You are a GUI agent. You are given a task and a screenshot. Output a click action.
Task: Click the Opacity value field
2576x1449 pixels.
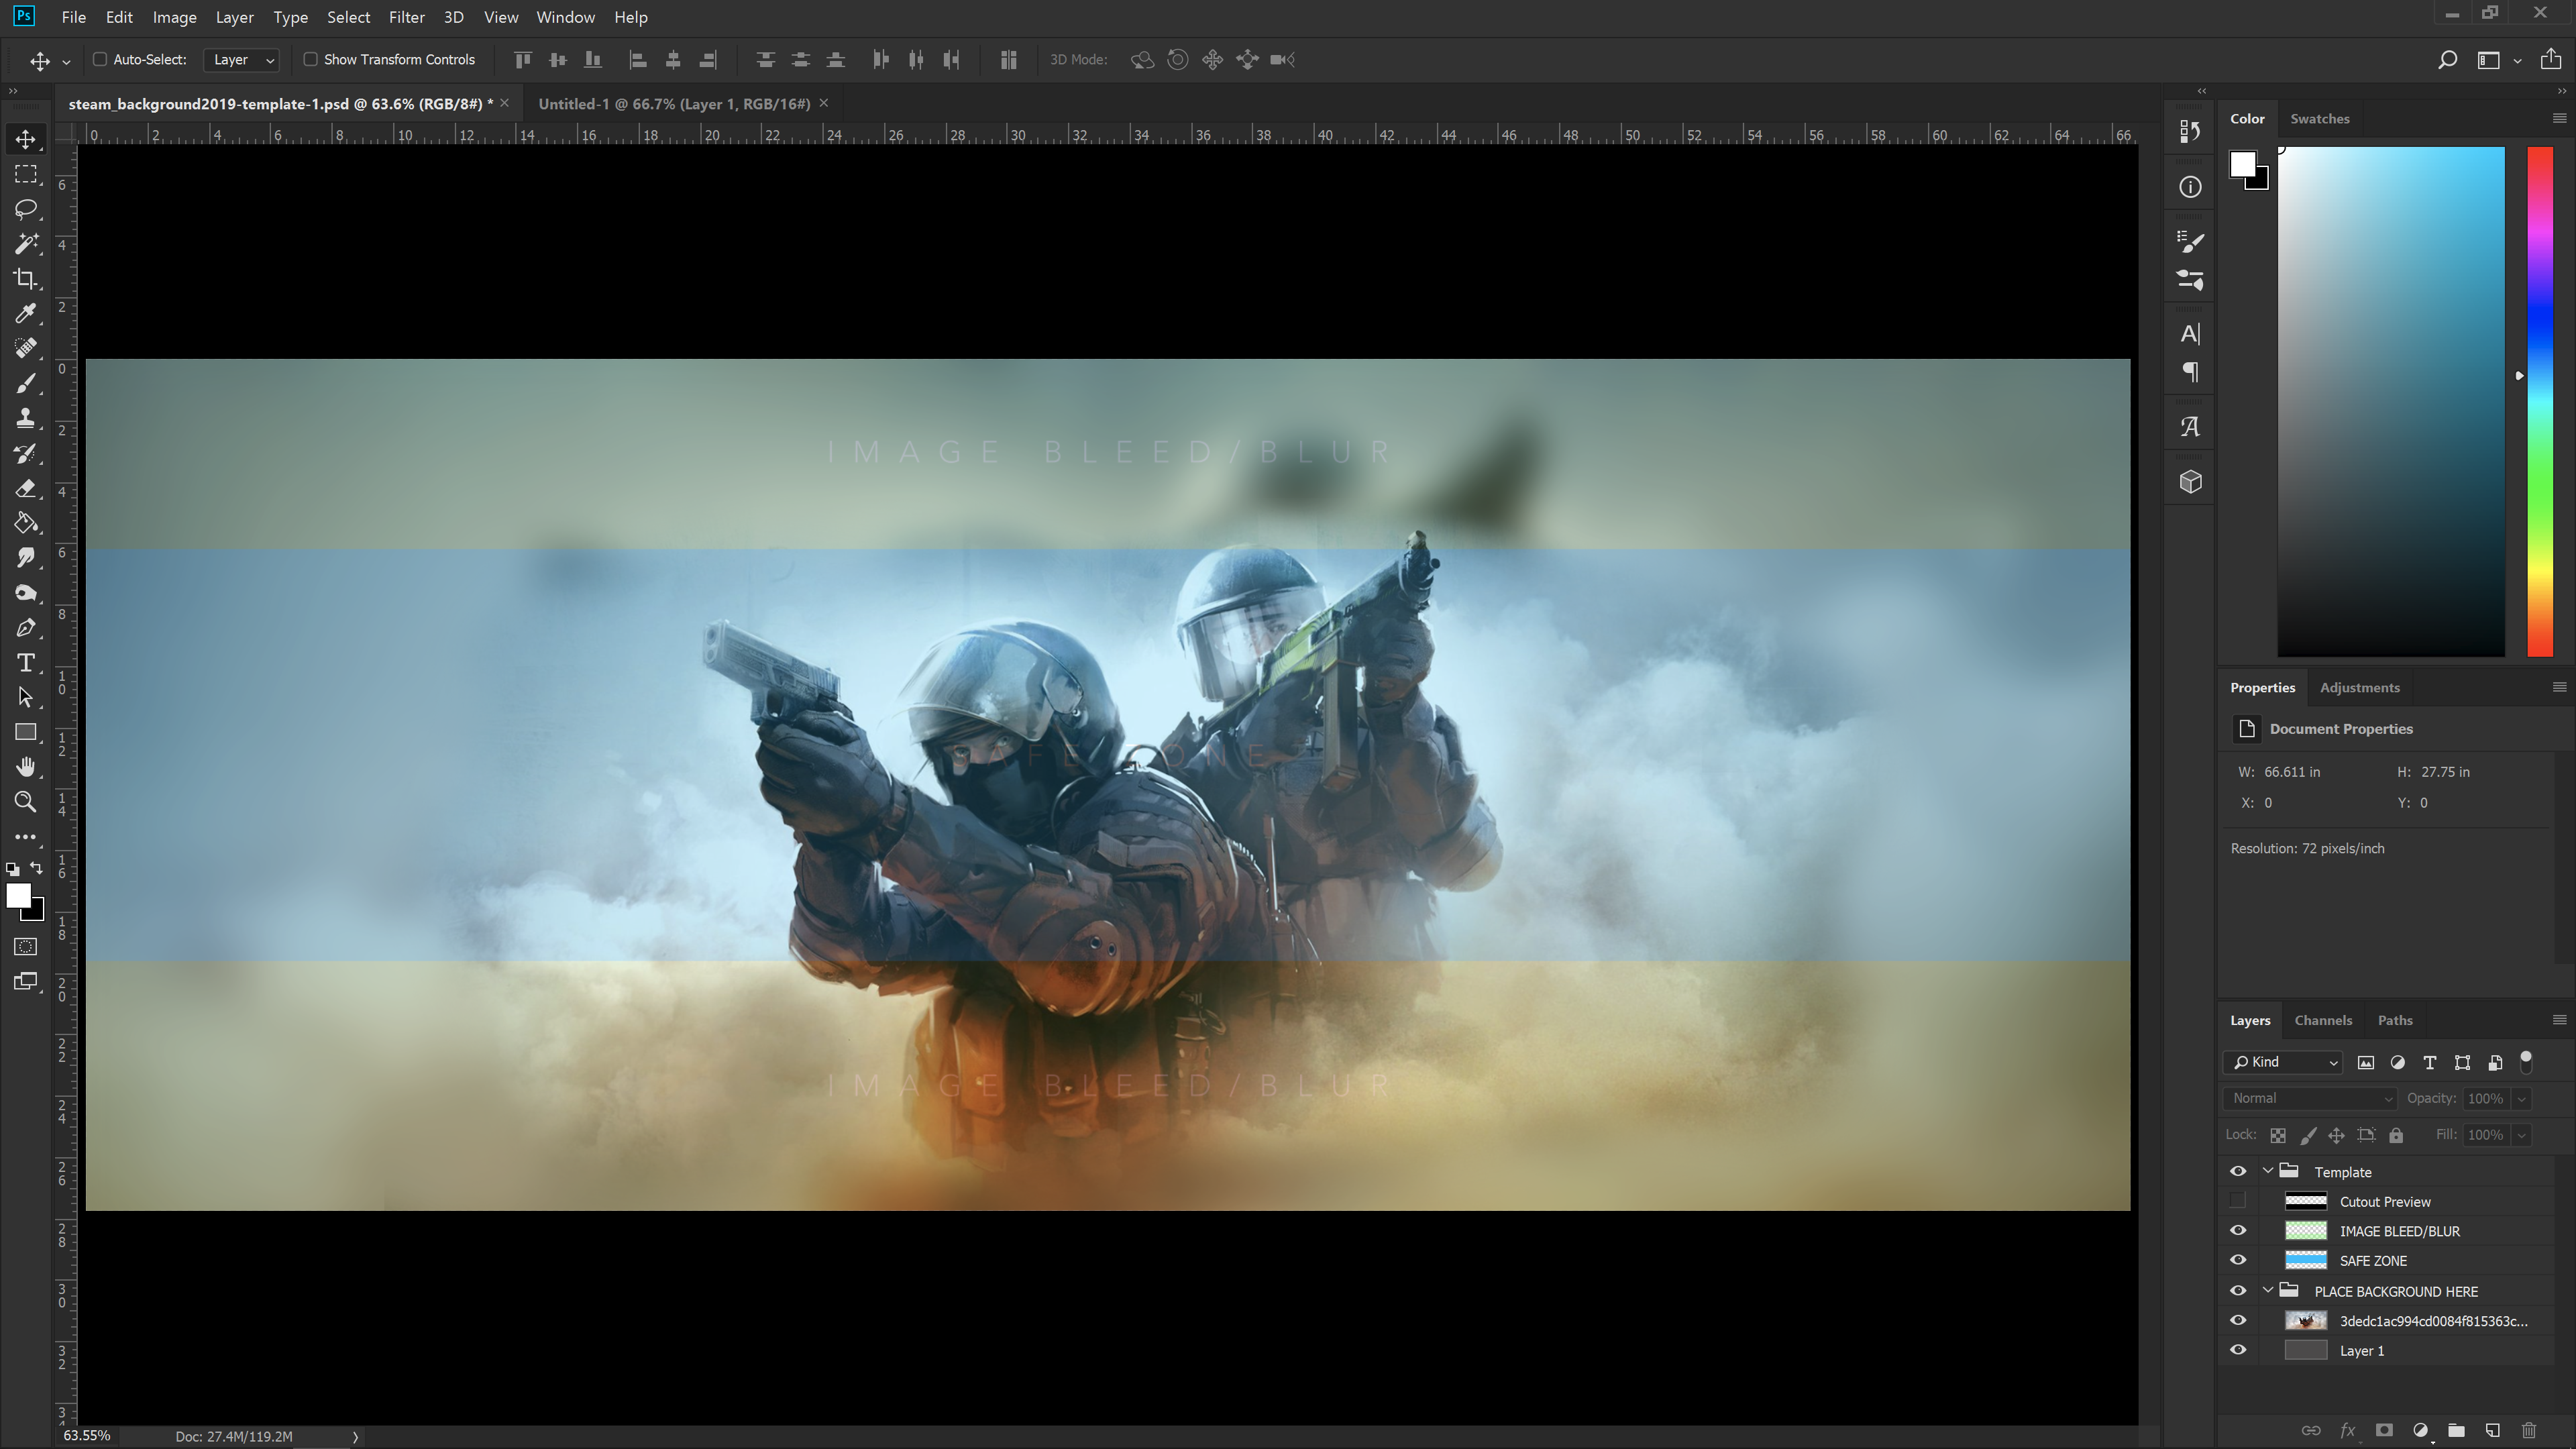tap(2486, 1098)
